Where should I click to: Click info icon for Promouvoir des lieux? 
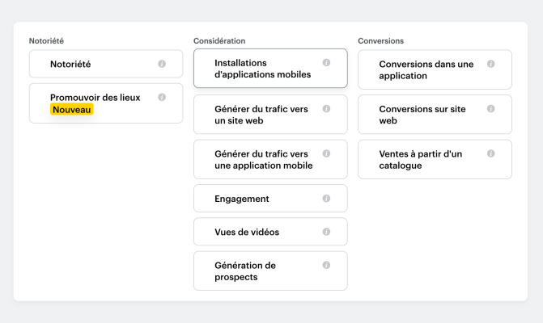point(162,98)
